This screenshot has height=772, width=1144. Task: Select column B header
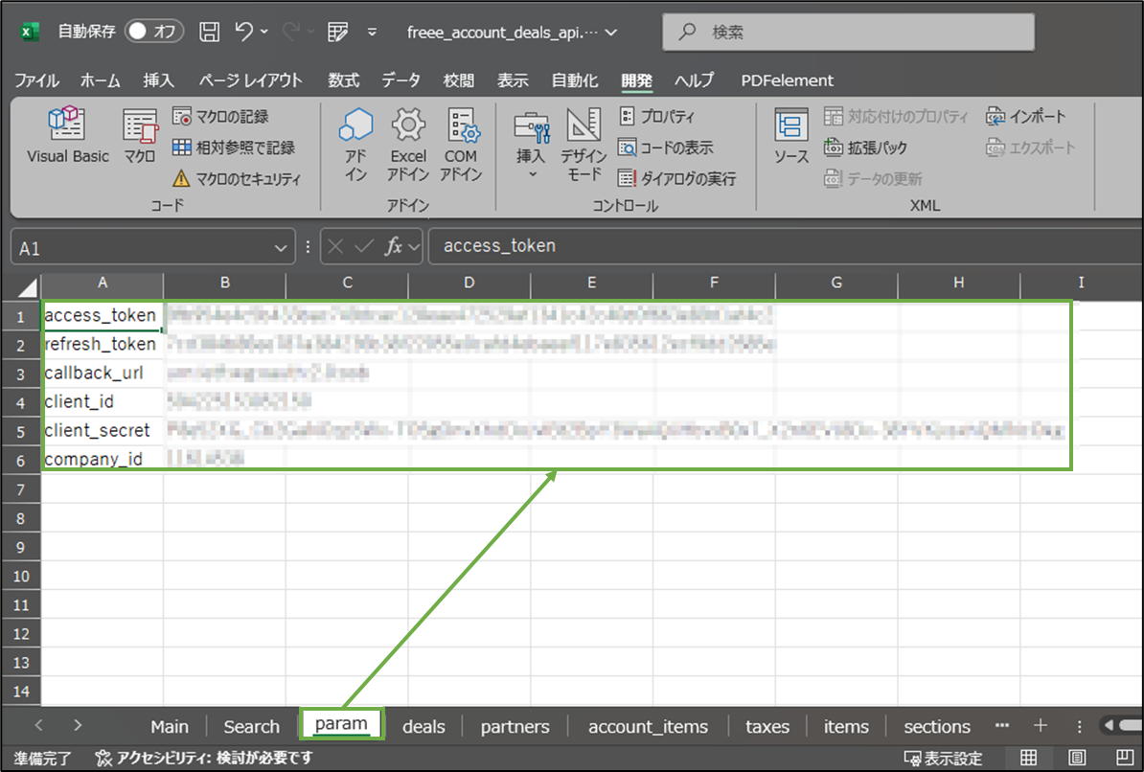coord(225,283)
